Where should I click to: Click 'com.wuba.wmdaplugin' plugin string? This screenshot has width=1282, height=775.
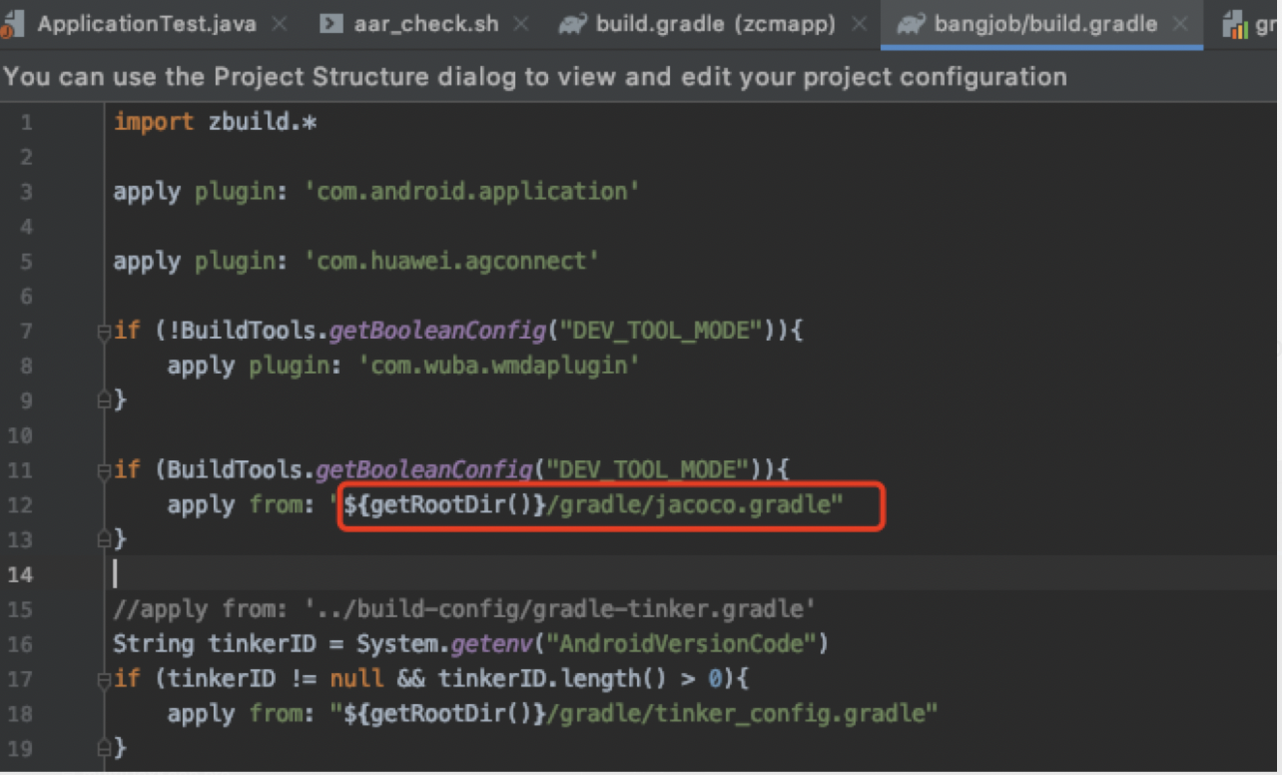coord(498,366)
